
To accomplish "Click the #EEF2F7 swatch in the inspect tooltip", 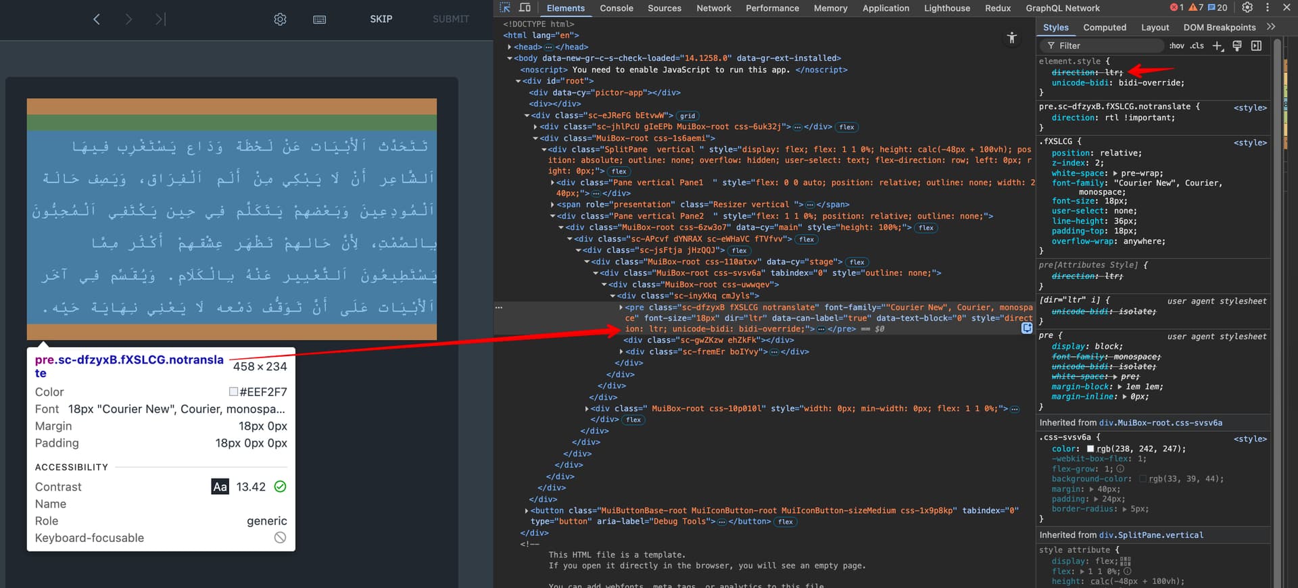I will click(233, 392).
